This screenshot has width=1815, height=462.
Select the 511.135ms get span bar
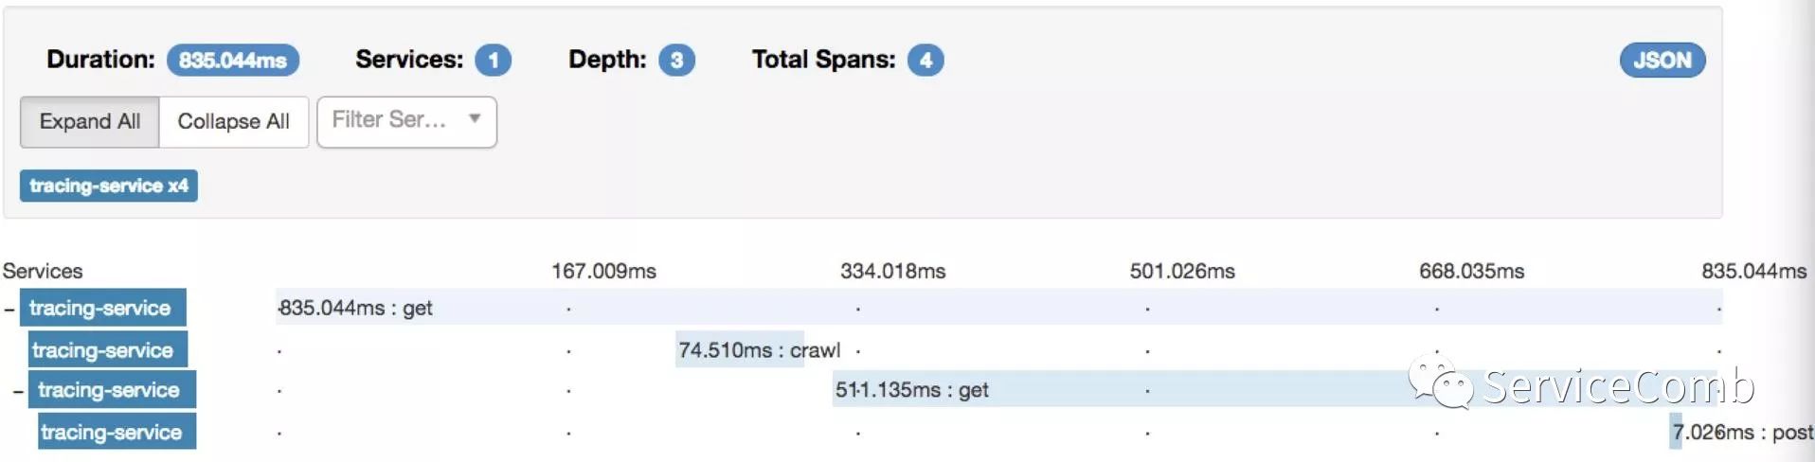(x=1274, y=389)
